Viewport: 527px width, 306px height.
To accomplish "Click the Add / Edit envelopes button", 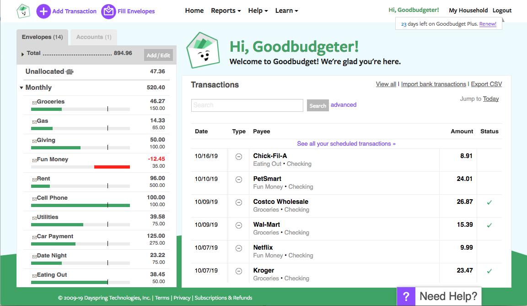I will (158, 55).
